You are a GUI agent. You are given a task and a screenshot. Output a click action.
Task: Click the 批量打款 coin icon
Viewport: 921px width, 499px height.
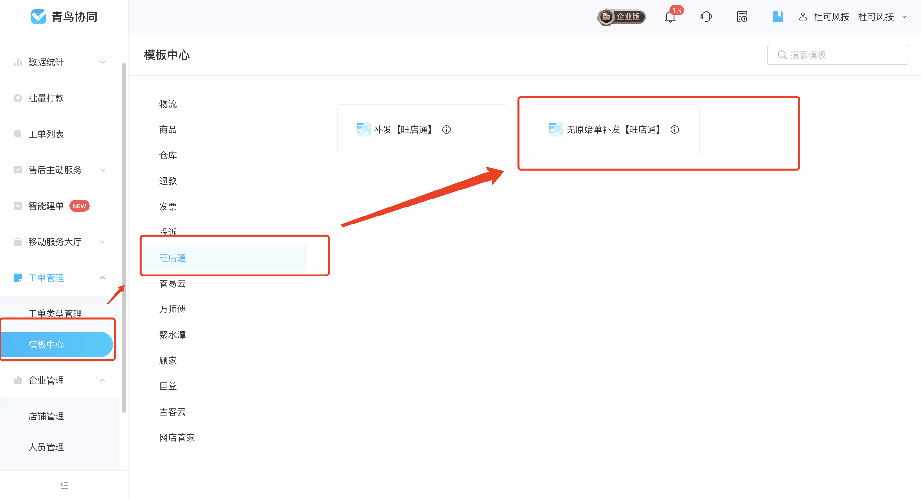18,98
